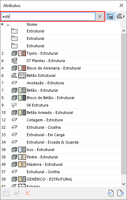Click the search input containing 'estr'
127x200 pixels.
pos(48,16)
